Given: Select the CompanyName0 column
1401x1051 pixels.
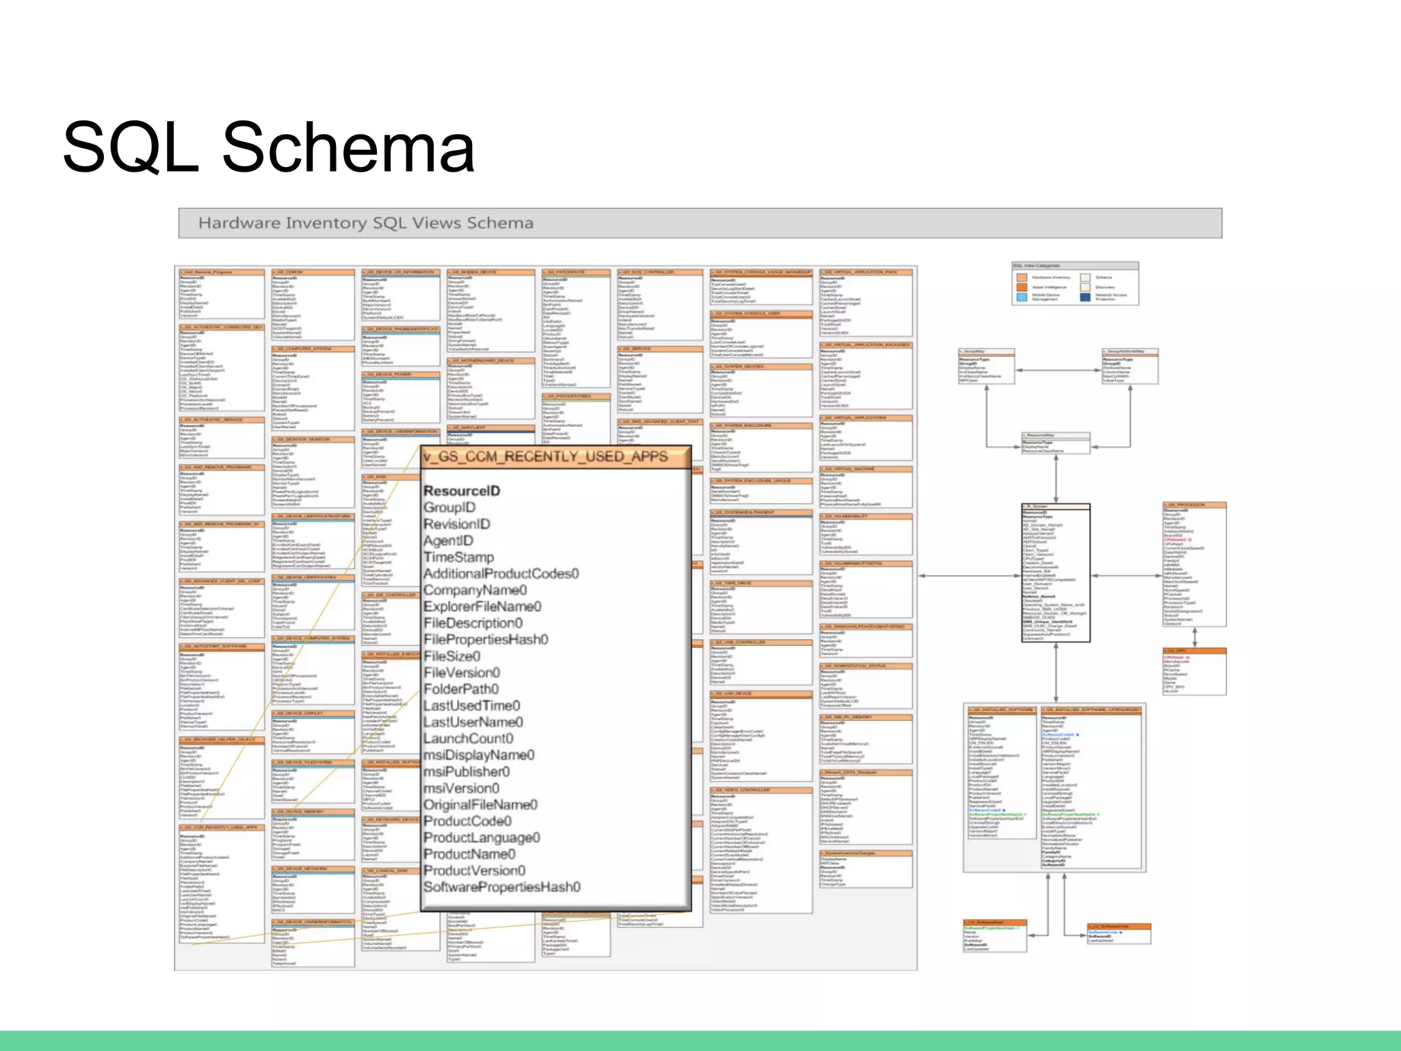Looking at the screenshot, I should point(475,590).
